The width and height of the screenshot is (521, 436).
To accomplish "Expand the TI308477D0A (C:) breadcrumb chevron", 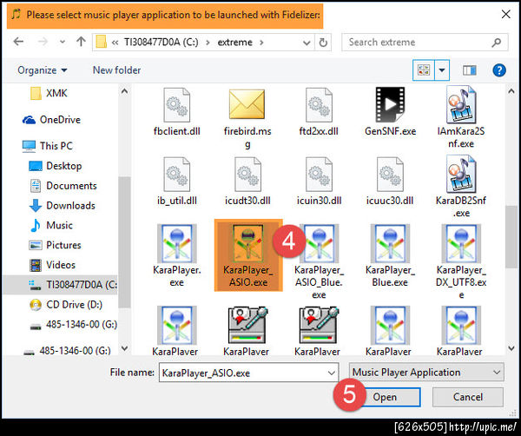I will coord(208,43).
